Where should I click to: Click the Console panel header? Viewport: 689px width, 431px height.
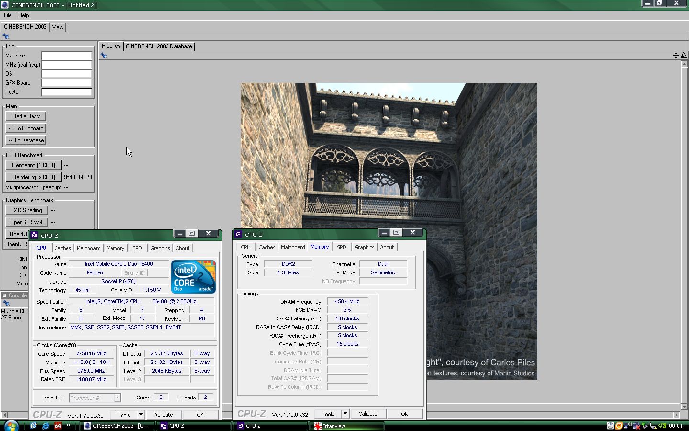pos(14,295)
